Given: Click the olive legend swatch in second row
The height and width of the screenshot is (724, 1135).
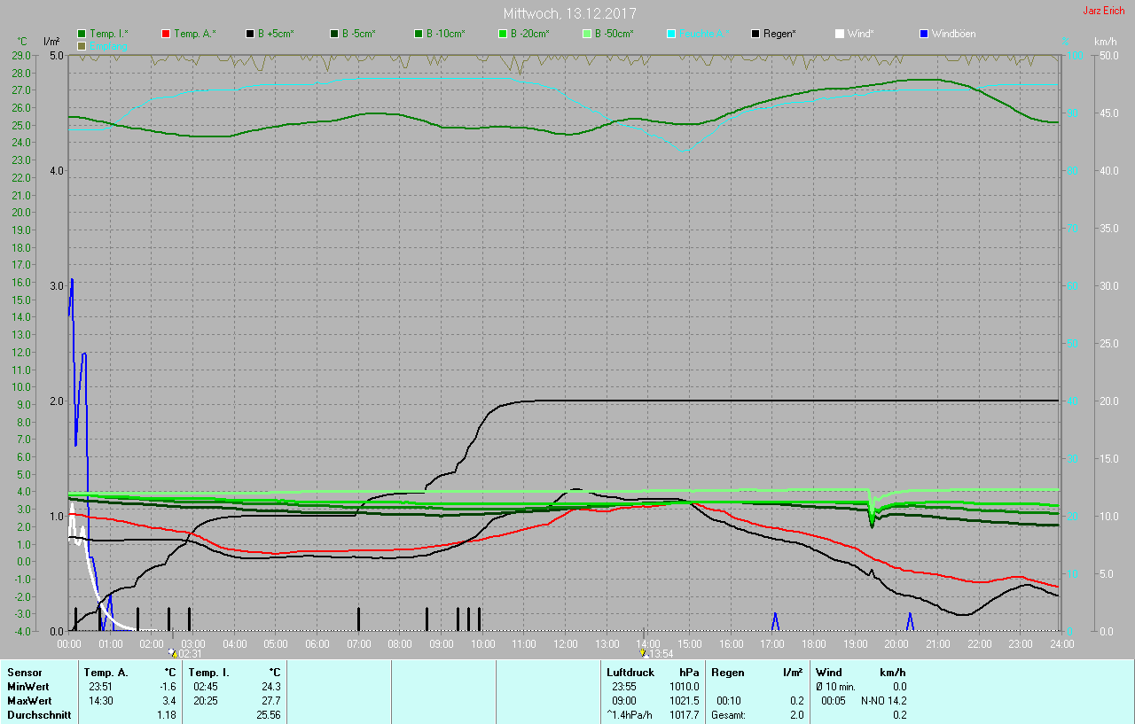Looking at the screenshot, I should (82, 45).
